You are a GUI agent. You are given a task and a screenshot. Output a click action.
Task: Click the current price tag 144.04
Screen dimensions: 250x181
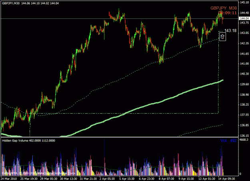pyautogui.click(x=244, y=18)
